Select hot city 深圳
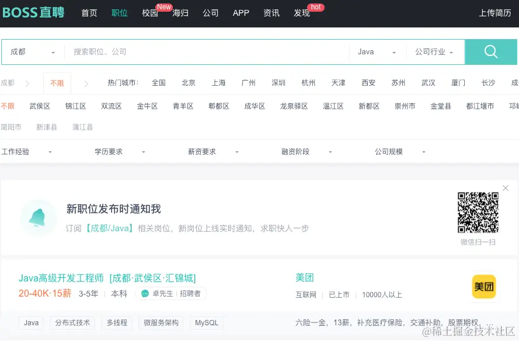 tap(278, 83)
